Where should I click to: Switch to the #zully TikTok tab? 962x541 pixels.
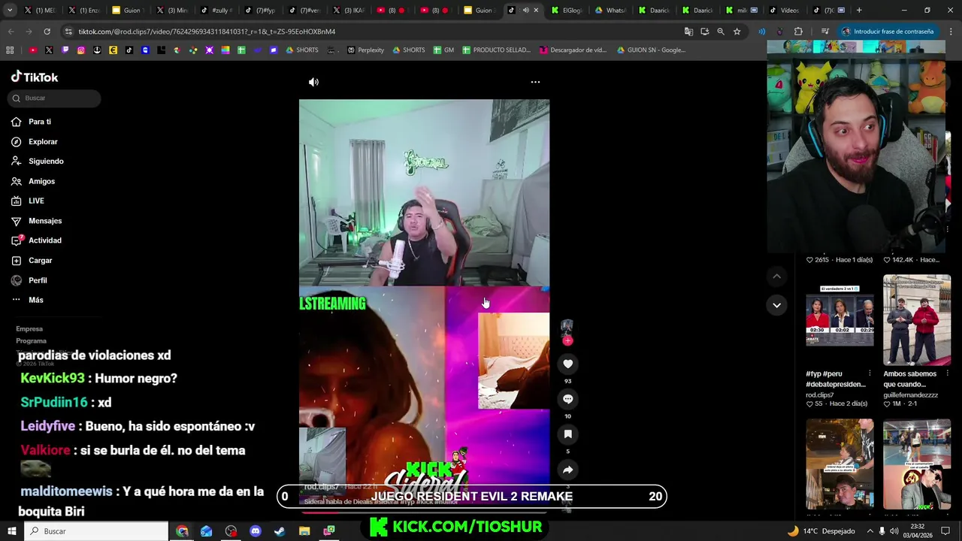tap(216, 11)
